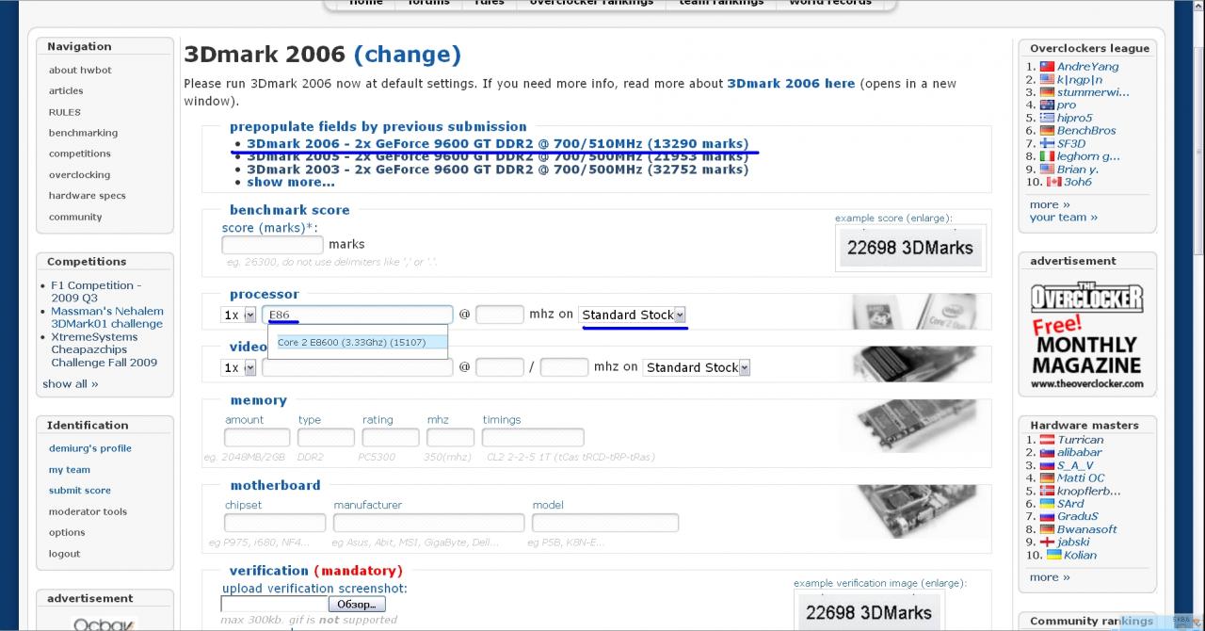The image size is (1205, 631).
Task: Click the submit score sidebar link
Action: pos(80,491)
